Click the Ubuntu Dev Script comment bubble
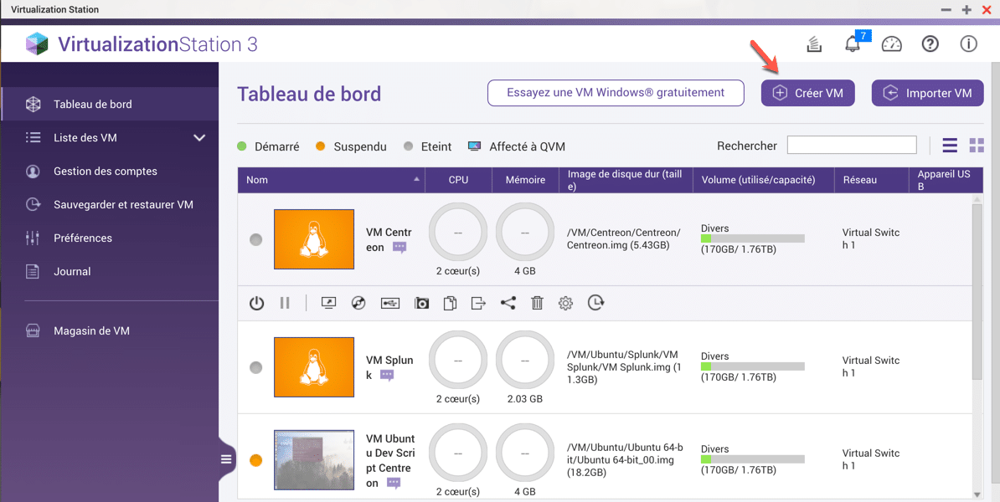 pyautogui.click(x=394, y=484)
